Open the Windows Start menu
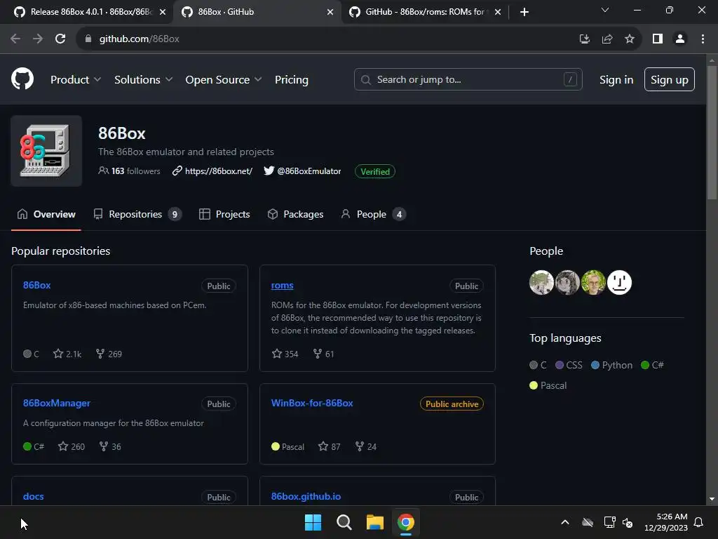Screen dimensions: 718x539 coord(313,522)
